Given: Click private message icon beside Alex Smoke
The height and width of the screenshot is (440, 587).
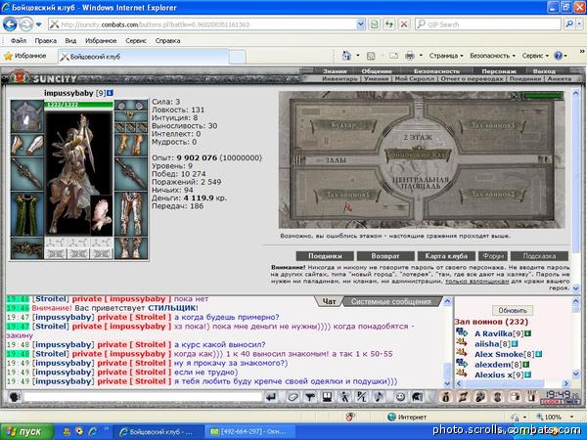Looking at the screenshot, I should click(461, 353).
